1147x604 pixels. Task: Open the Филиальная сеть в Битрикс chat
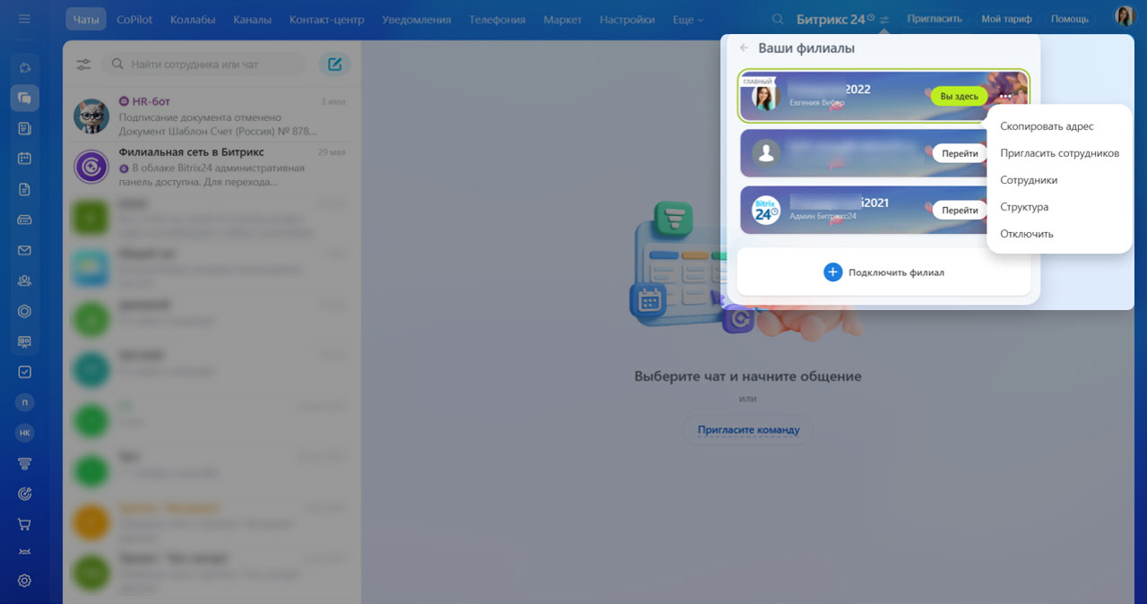[x=211, y=167]
